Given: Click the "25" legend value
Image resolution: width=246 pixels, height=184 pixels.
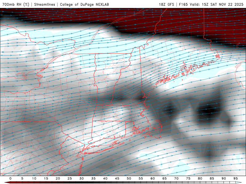Looking at the screenshot, I should (70, 178).
